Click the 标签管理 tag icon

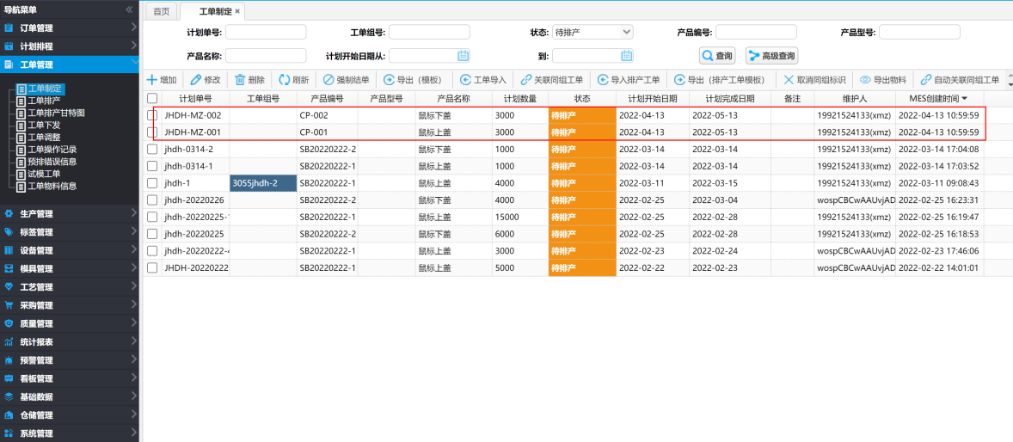point(9,232)
